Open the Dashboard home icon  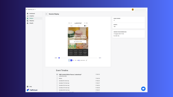tap(28, 13)
